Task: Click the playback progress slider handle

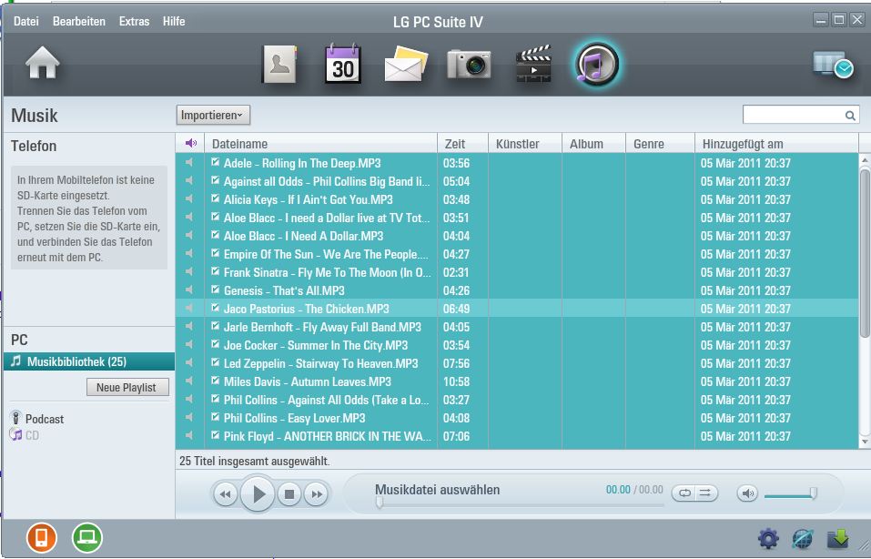Action: click(380, 503)
